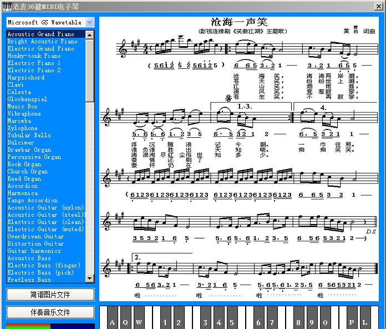Select Acoustic Grand Piano instrument
Screen dimensions: 386x329
(x=46, y=34)
